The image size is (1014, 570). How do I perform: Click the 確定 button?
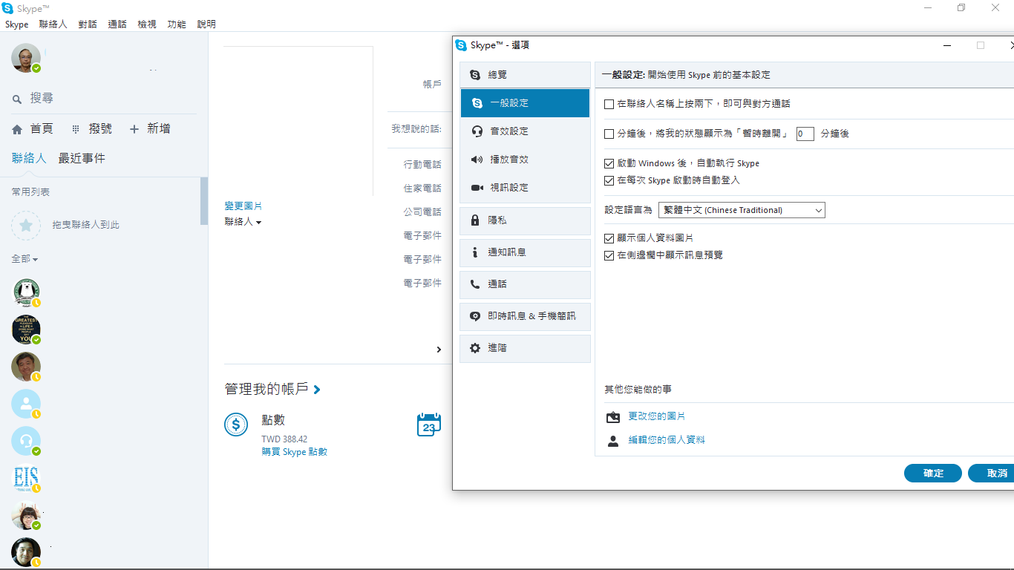(933, 474)
